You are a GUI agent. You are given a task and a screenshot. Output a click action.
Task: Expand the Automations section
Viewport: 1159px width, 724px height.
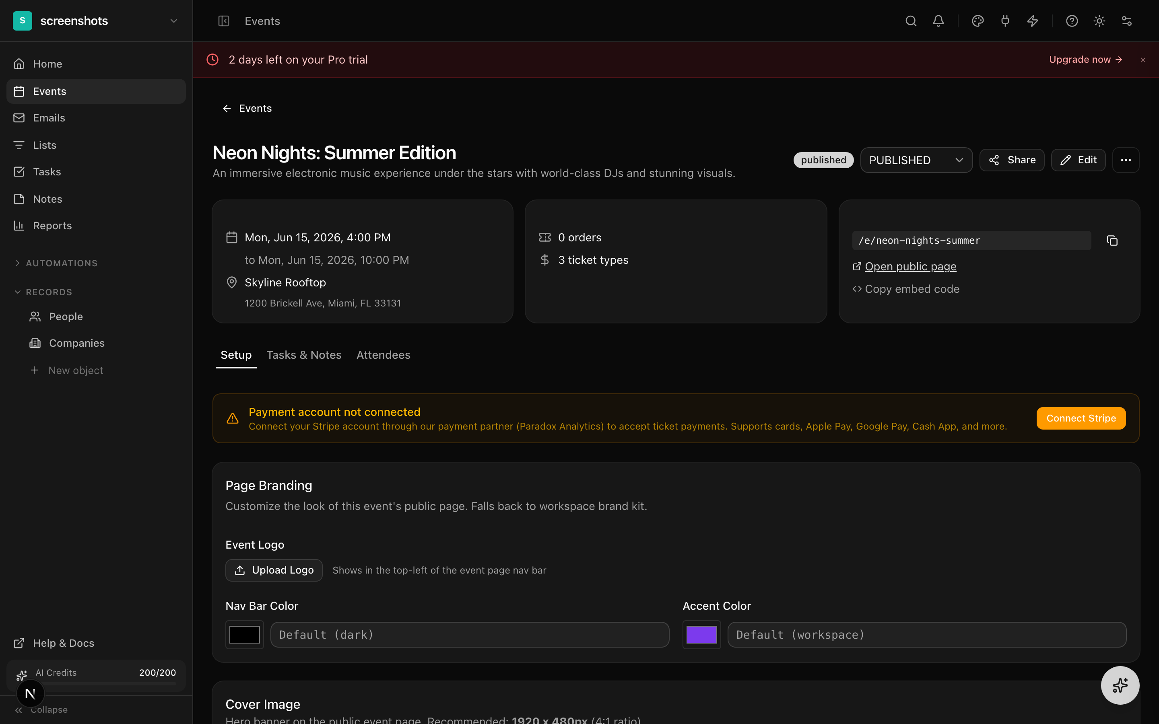point(56,263)
